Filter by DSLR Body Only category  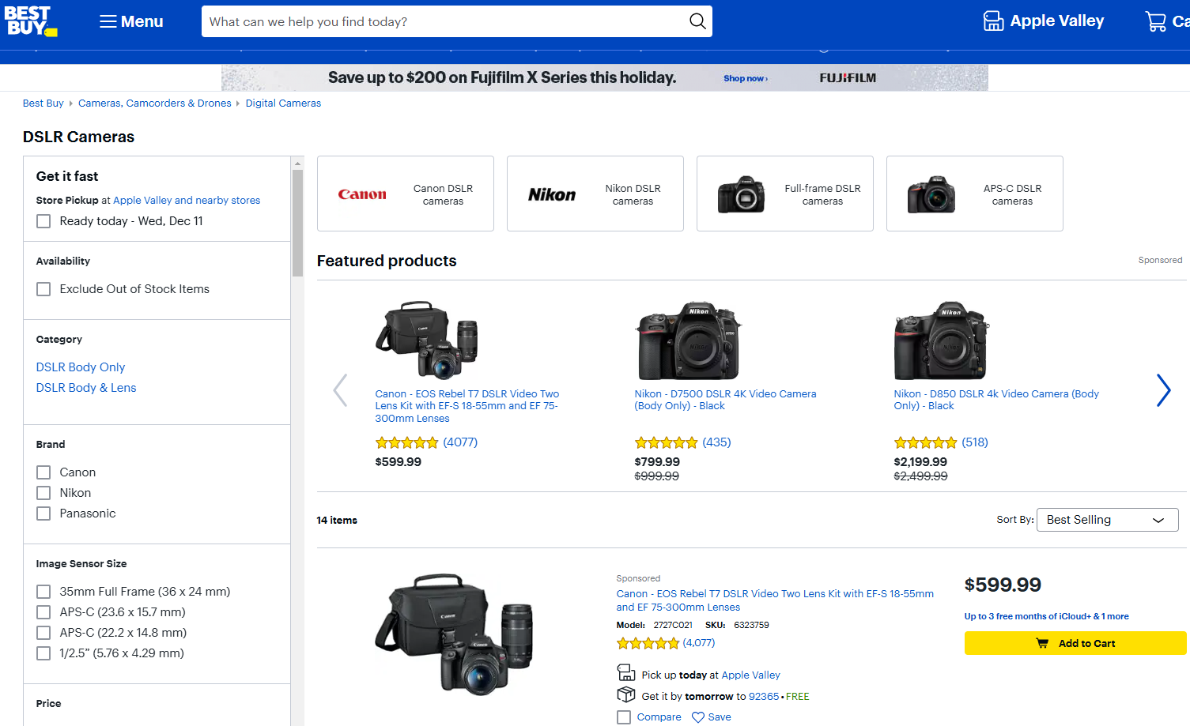[81, 367]
